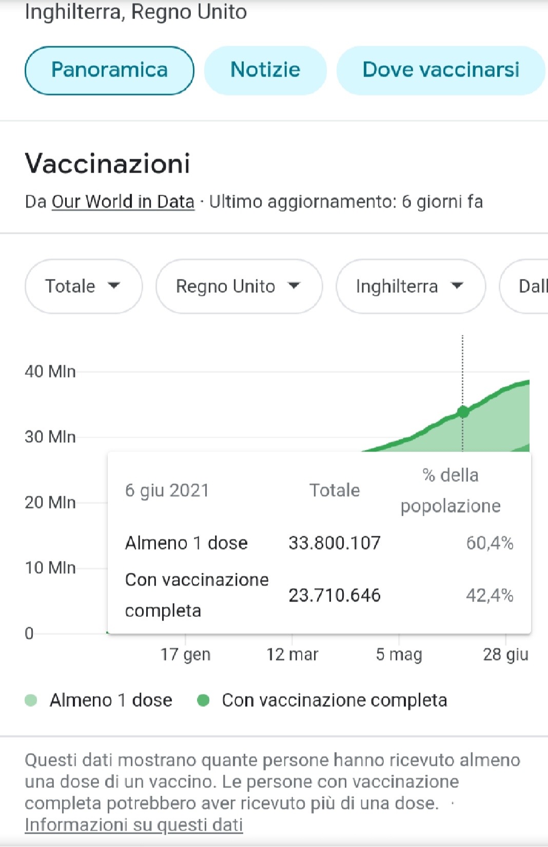Click the Almeno 1 dose legend label
The image size is (548, 847).
111,700
